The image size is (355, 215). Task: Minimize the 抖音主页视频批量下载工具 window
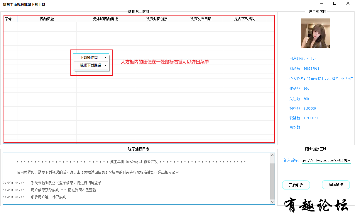tap(322, 4)
